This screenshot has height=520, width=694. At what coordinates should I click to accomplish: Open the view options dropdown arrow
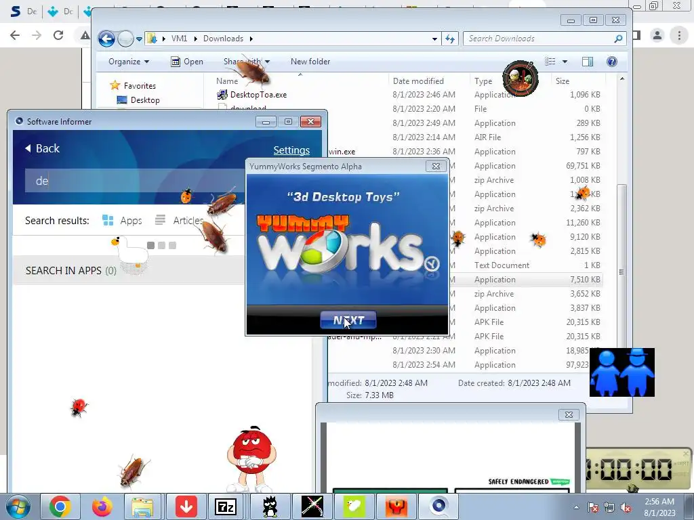click(x=565, y=62)
